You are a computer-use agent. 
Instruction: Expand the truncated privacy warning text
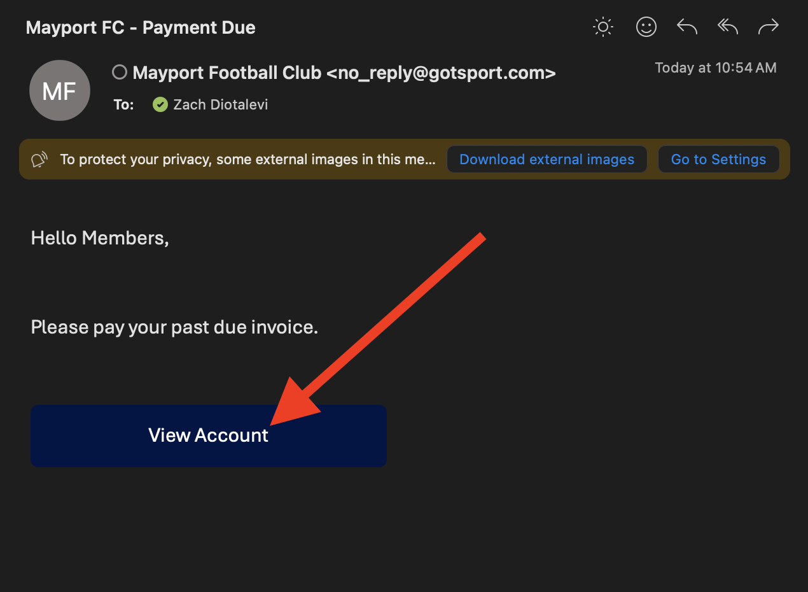pyautogui.click(x=247, y=159)
